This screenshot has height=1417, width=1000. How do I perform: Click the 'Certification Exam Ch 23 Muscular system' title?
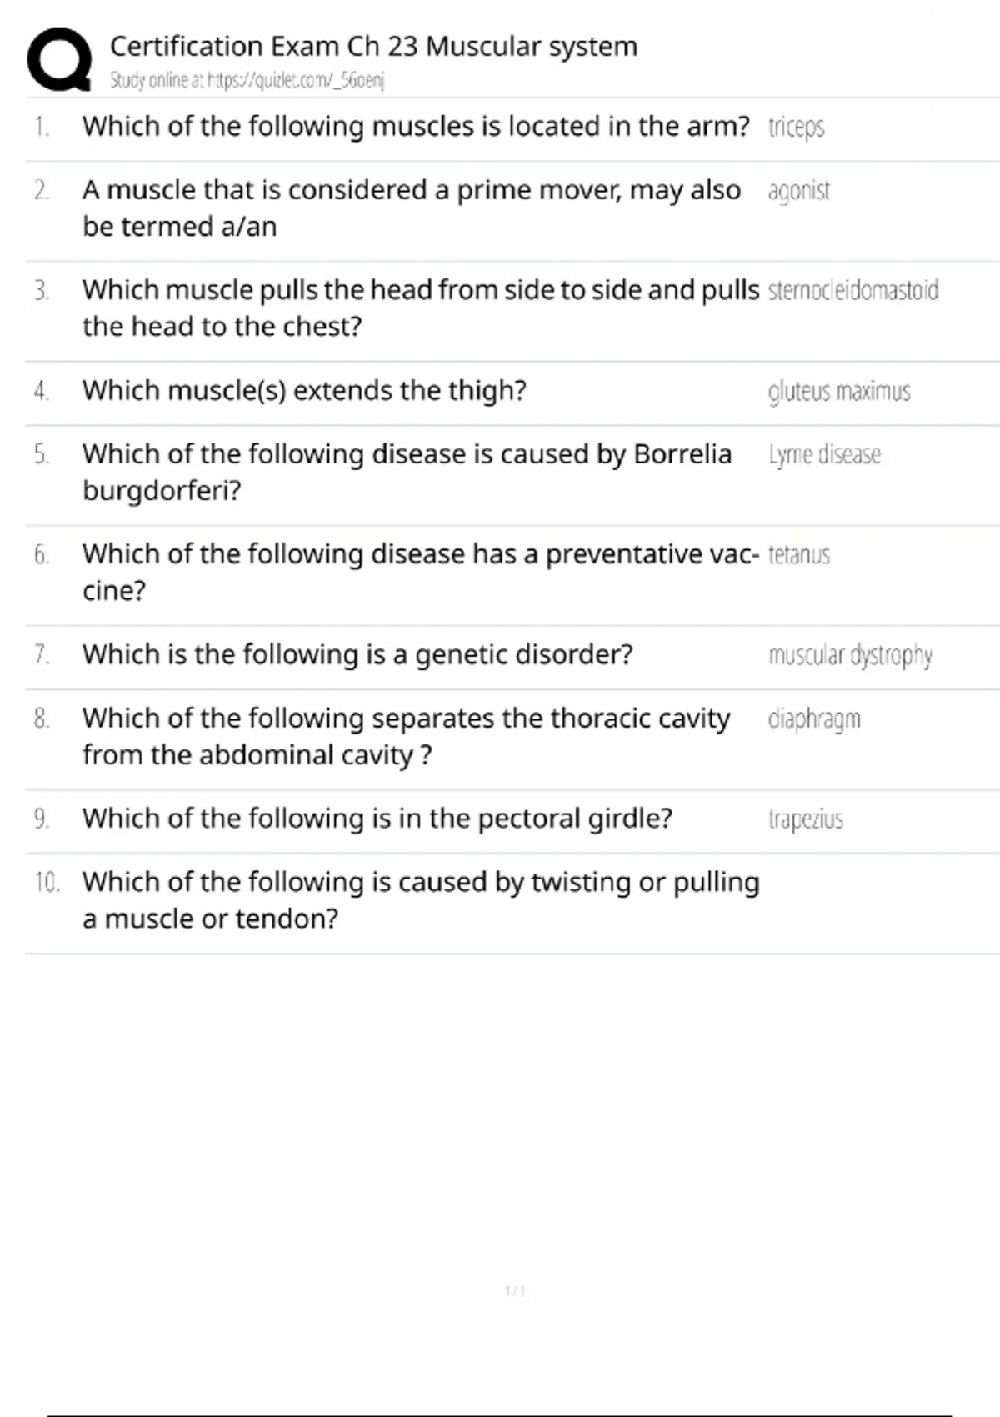point(373,47)
